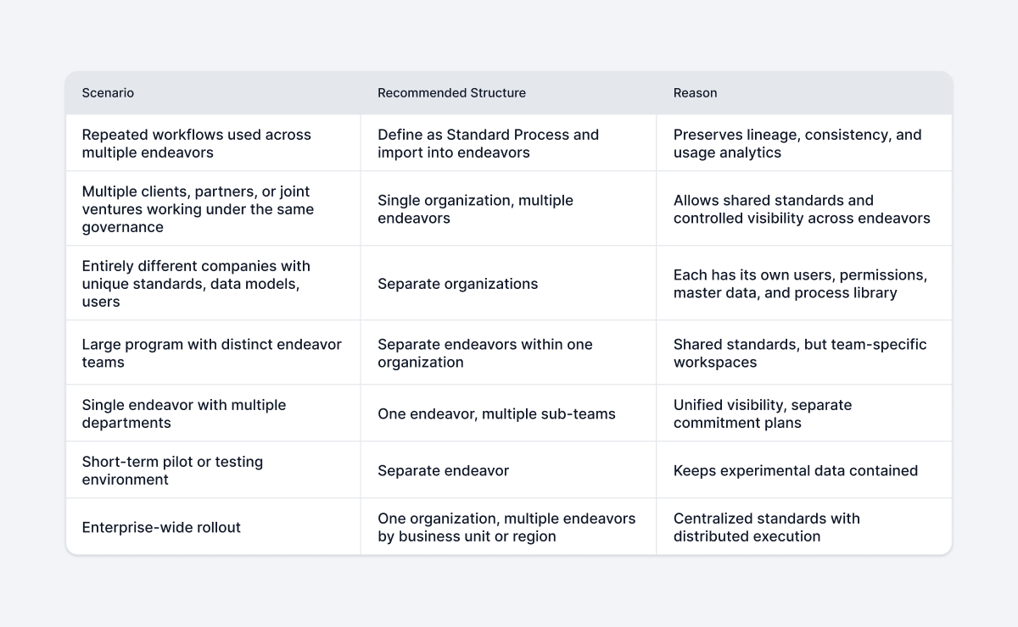This screenshot has height=627, width=1018.
Task: Click 'Allows shared standards and controlled visibility' cell
Action: 804,208
